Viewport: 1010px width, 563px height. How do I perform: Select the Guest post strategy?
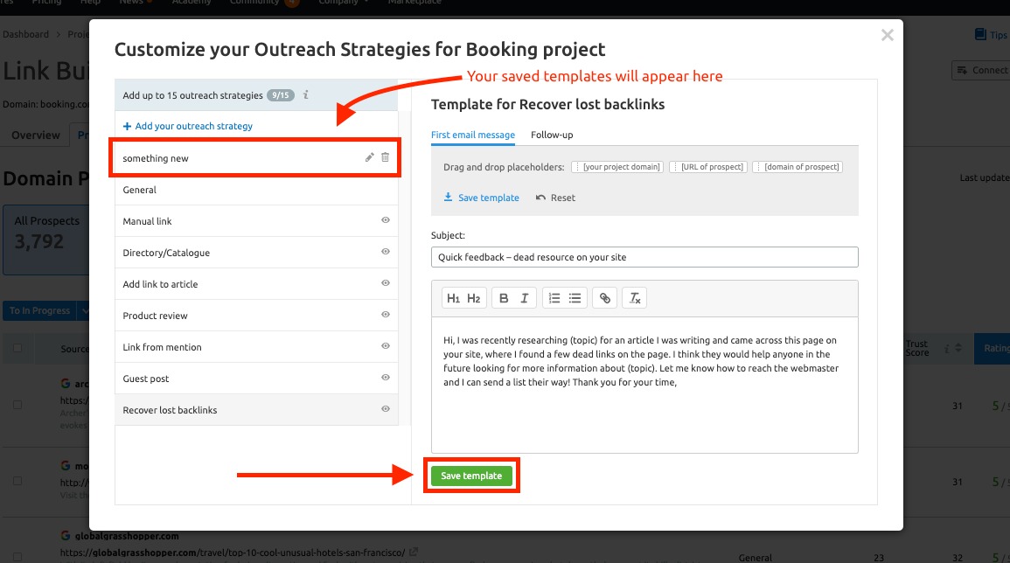click(x=256, y=379)
